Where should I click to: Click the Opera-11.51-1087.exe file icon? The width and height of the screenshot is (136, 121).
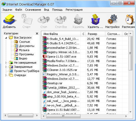tap(45, 57)
